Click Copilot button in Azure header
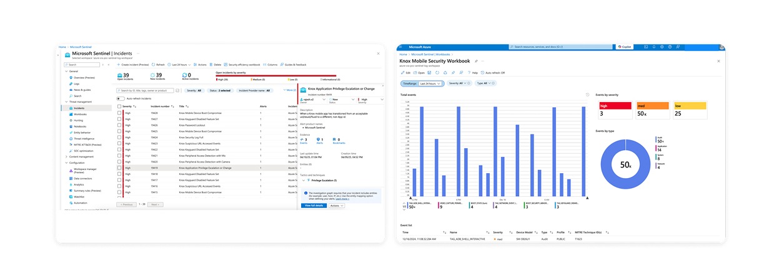The image size is (774, 279). coord(625,47)
